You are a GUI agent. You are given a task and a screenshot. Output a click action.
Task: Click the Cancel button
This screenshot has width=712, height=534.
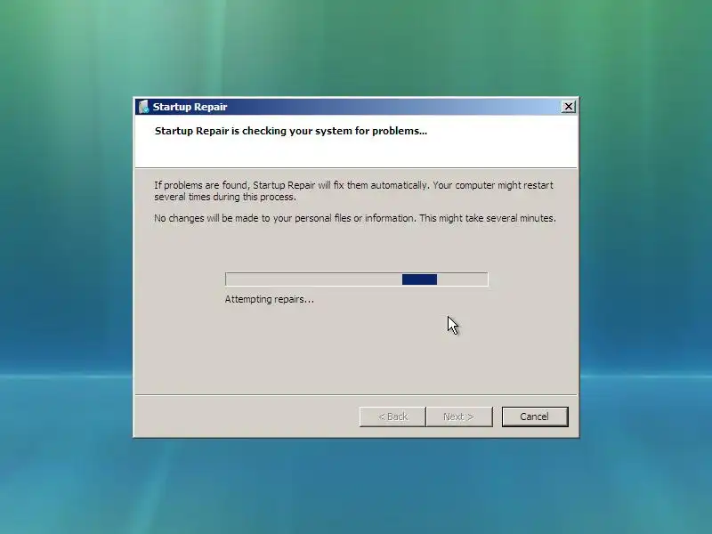[x=535, y=417]
